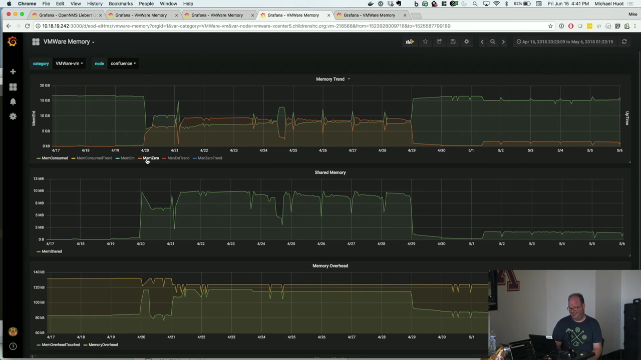Open the Shared Memory panel title menu
This screenshot has height=360, width=641.
330,172
